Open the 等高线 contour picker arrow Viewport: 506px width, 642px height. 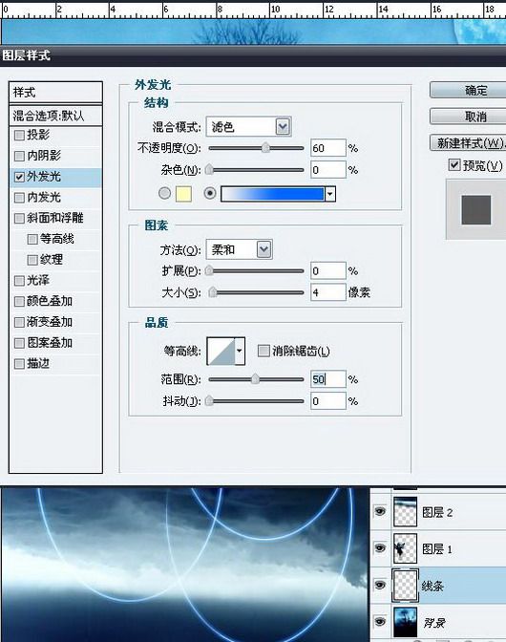pyautogui.click(x=240, y=351)
